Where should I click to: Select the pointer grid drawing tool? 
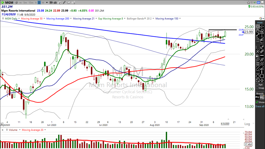point(258,26)
